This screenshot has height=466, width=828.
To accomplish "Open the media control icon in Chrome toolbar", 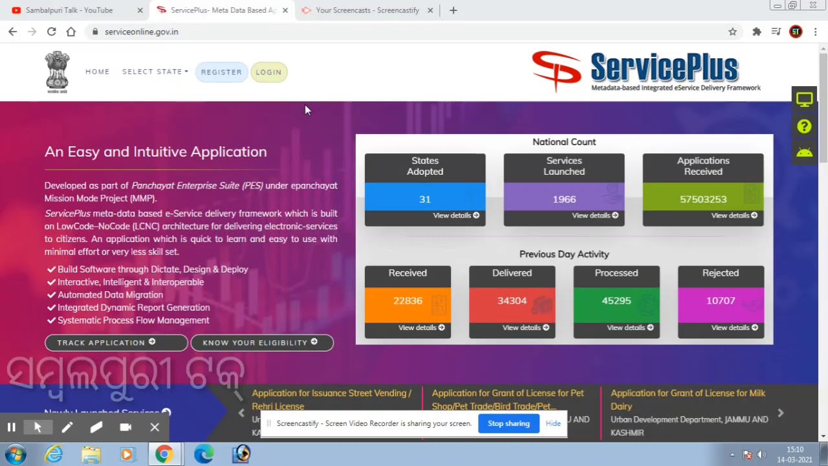I will tap(776, 32).
